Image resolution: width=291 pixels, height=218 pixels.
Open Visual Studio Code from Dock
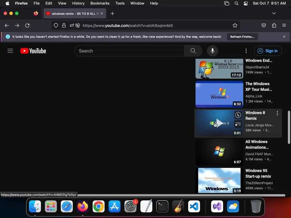tap(194, 206)
